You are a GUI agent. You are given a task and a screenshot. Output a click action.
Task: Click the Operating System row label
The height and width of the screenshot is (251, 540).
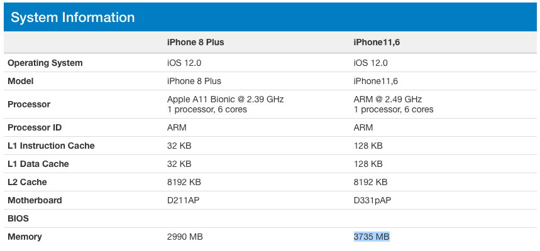pos(45,63)
